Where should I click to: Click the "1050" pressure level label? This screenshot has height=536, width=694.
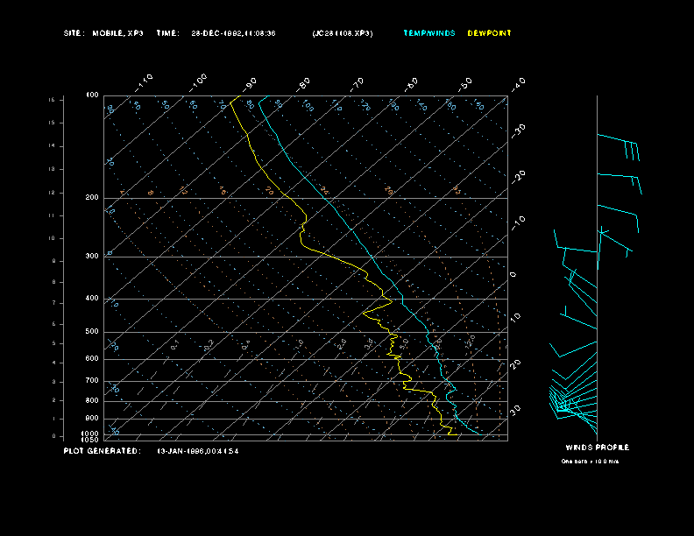(90, 440)
